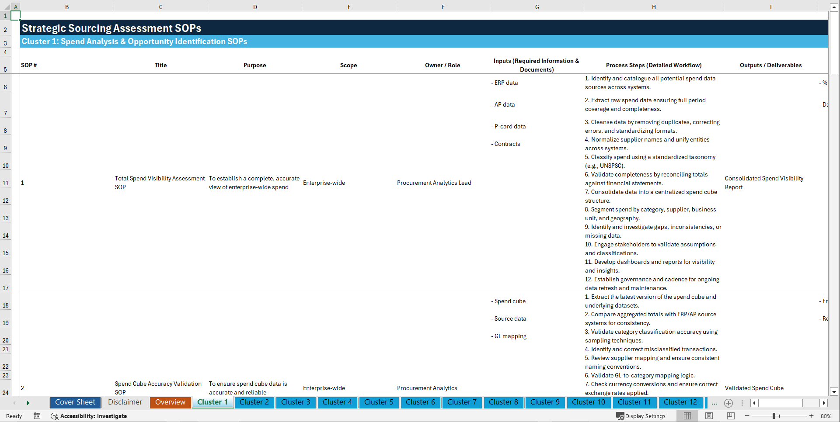The height and width of the screenshot is (422, 840).
Task: Zoom in using the plus icon
Action: (x=812, y=416)
